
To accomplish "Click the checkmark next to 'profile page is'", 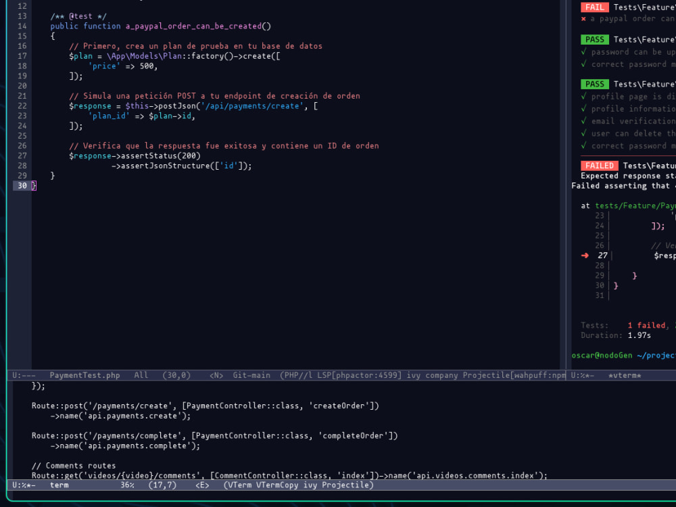I will coord(583,96).
